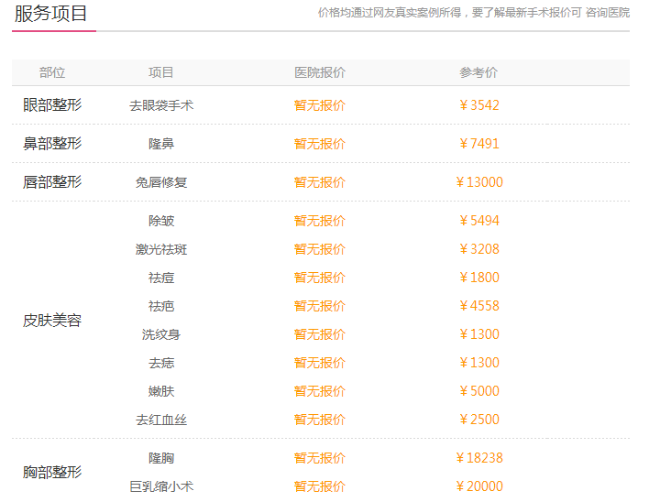Image resolution: width=649 pixels, height=502 pixels.
Task: Select the 鼻部整形 category
Action: pos(52,144)
